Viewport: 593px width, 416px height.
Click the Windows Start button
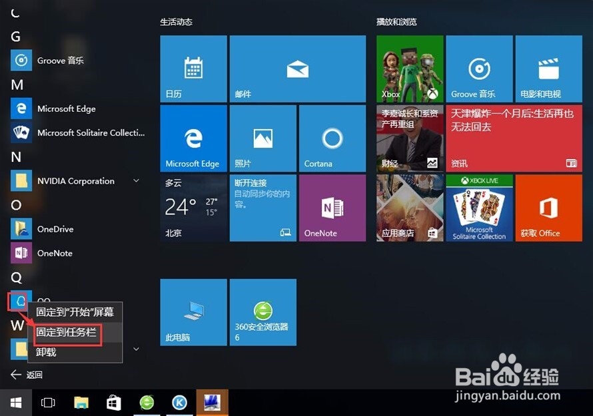click(x=16, y=403)
